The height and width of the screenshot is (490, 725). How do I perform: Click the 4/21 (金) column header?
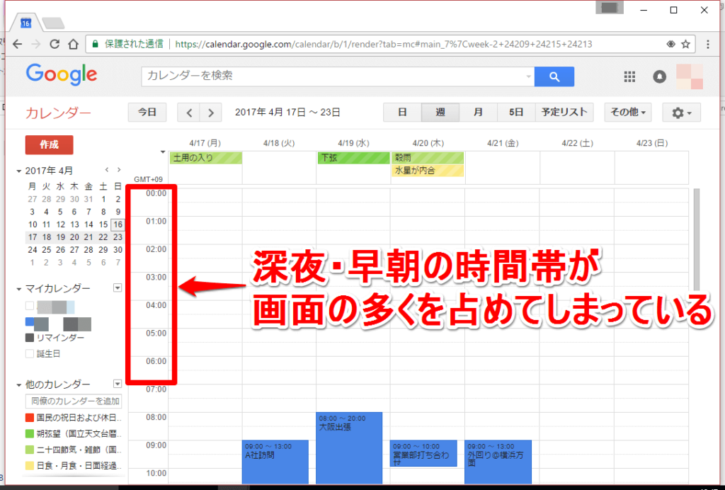click(503, 143)
